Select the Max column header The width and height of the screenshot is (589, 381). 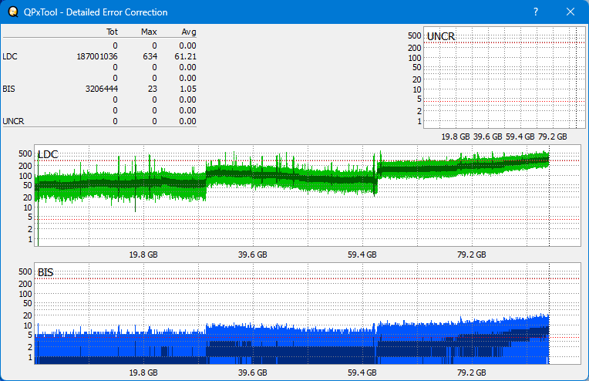(x=149, y=32)
